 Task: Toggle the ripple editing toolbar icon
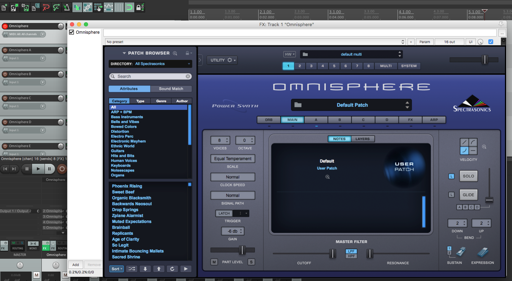pos(98,7)
